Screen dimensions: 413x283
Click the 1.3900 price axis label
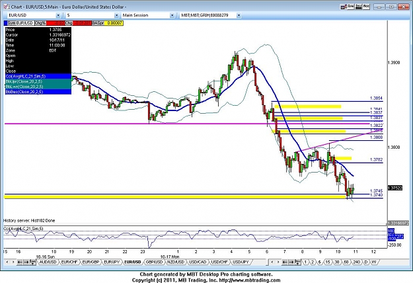click(394, 63)
